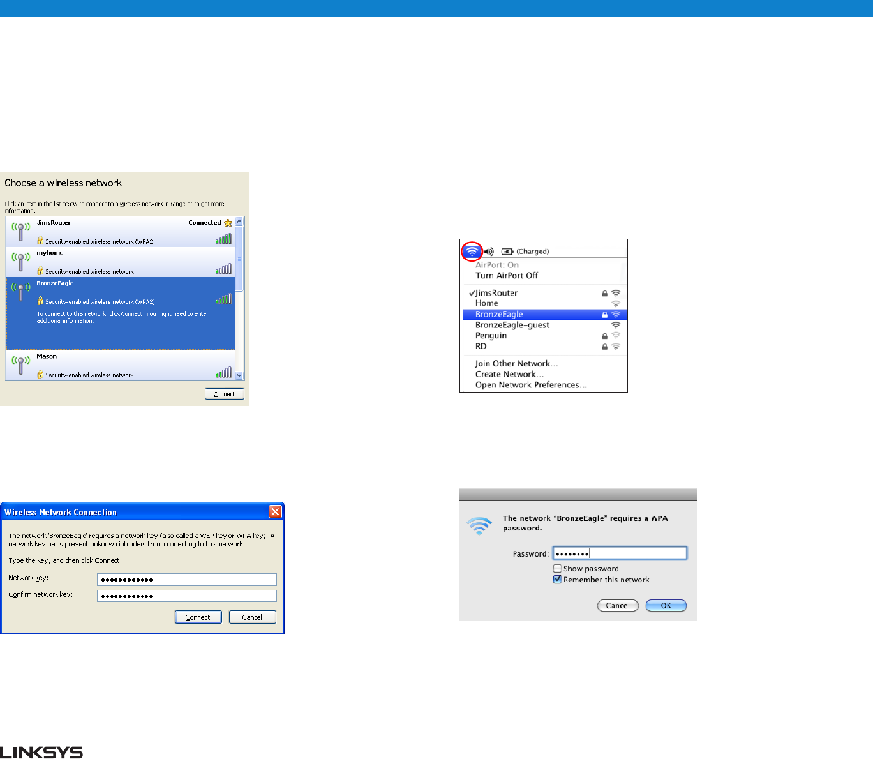Click the JimsRouter wireless antenna icon
873x759 pixels.
coord(20,231)
